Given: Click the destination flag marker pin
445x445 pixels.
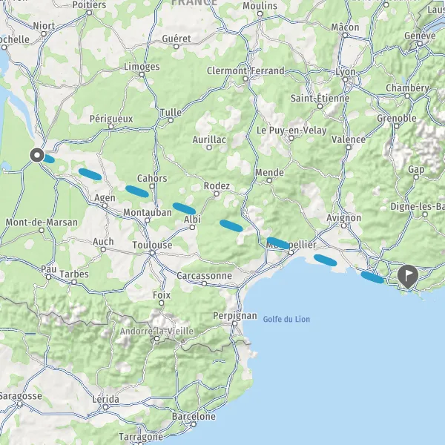Looking at the screenshot, I should pos(408,277).
